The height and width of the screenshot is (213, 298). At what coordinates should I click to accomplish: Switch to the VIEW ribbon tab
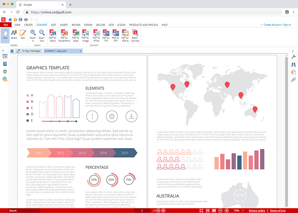(17, 25)
